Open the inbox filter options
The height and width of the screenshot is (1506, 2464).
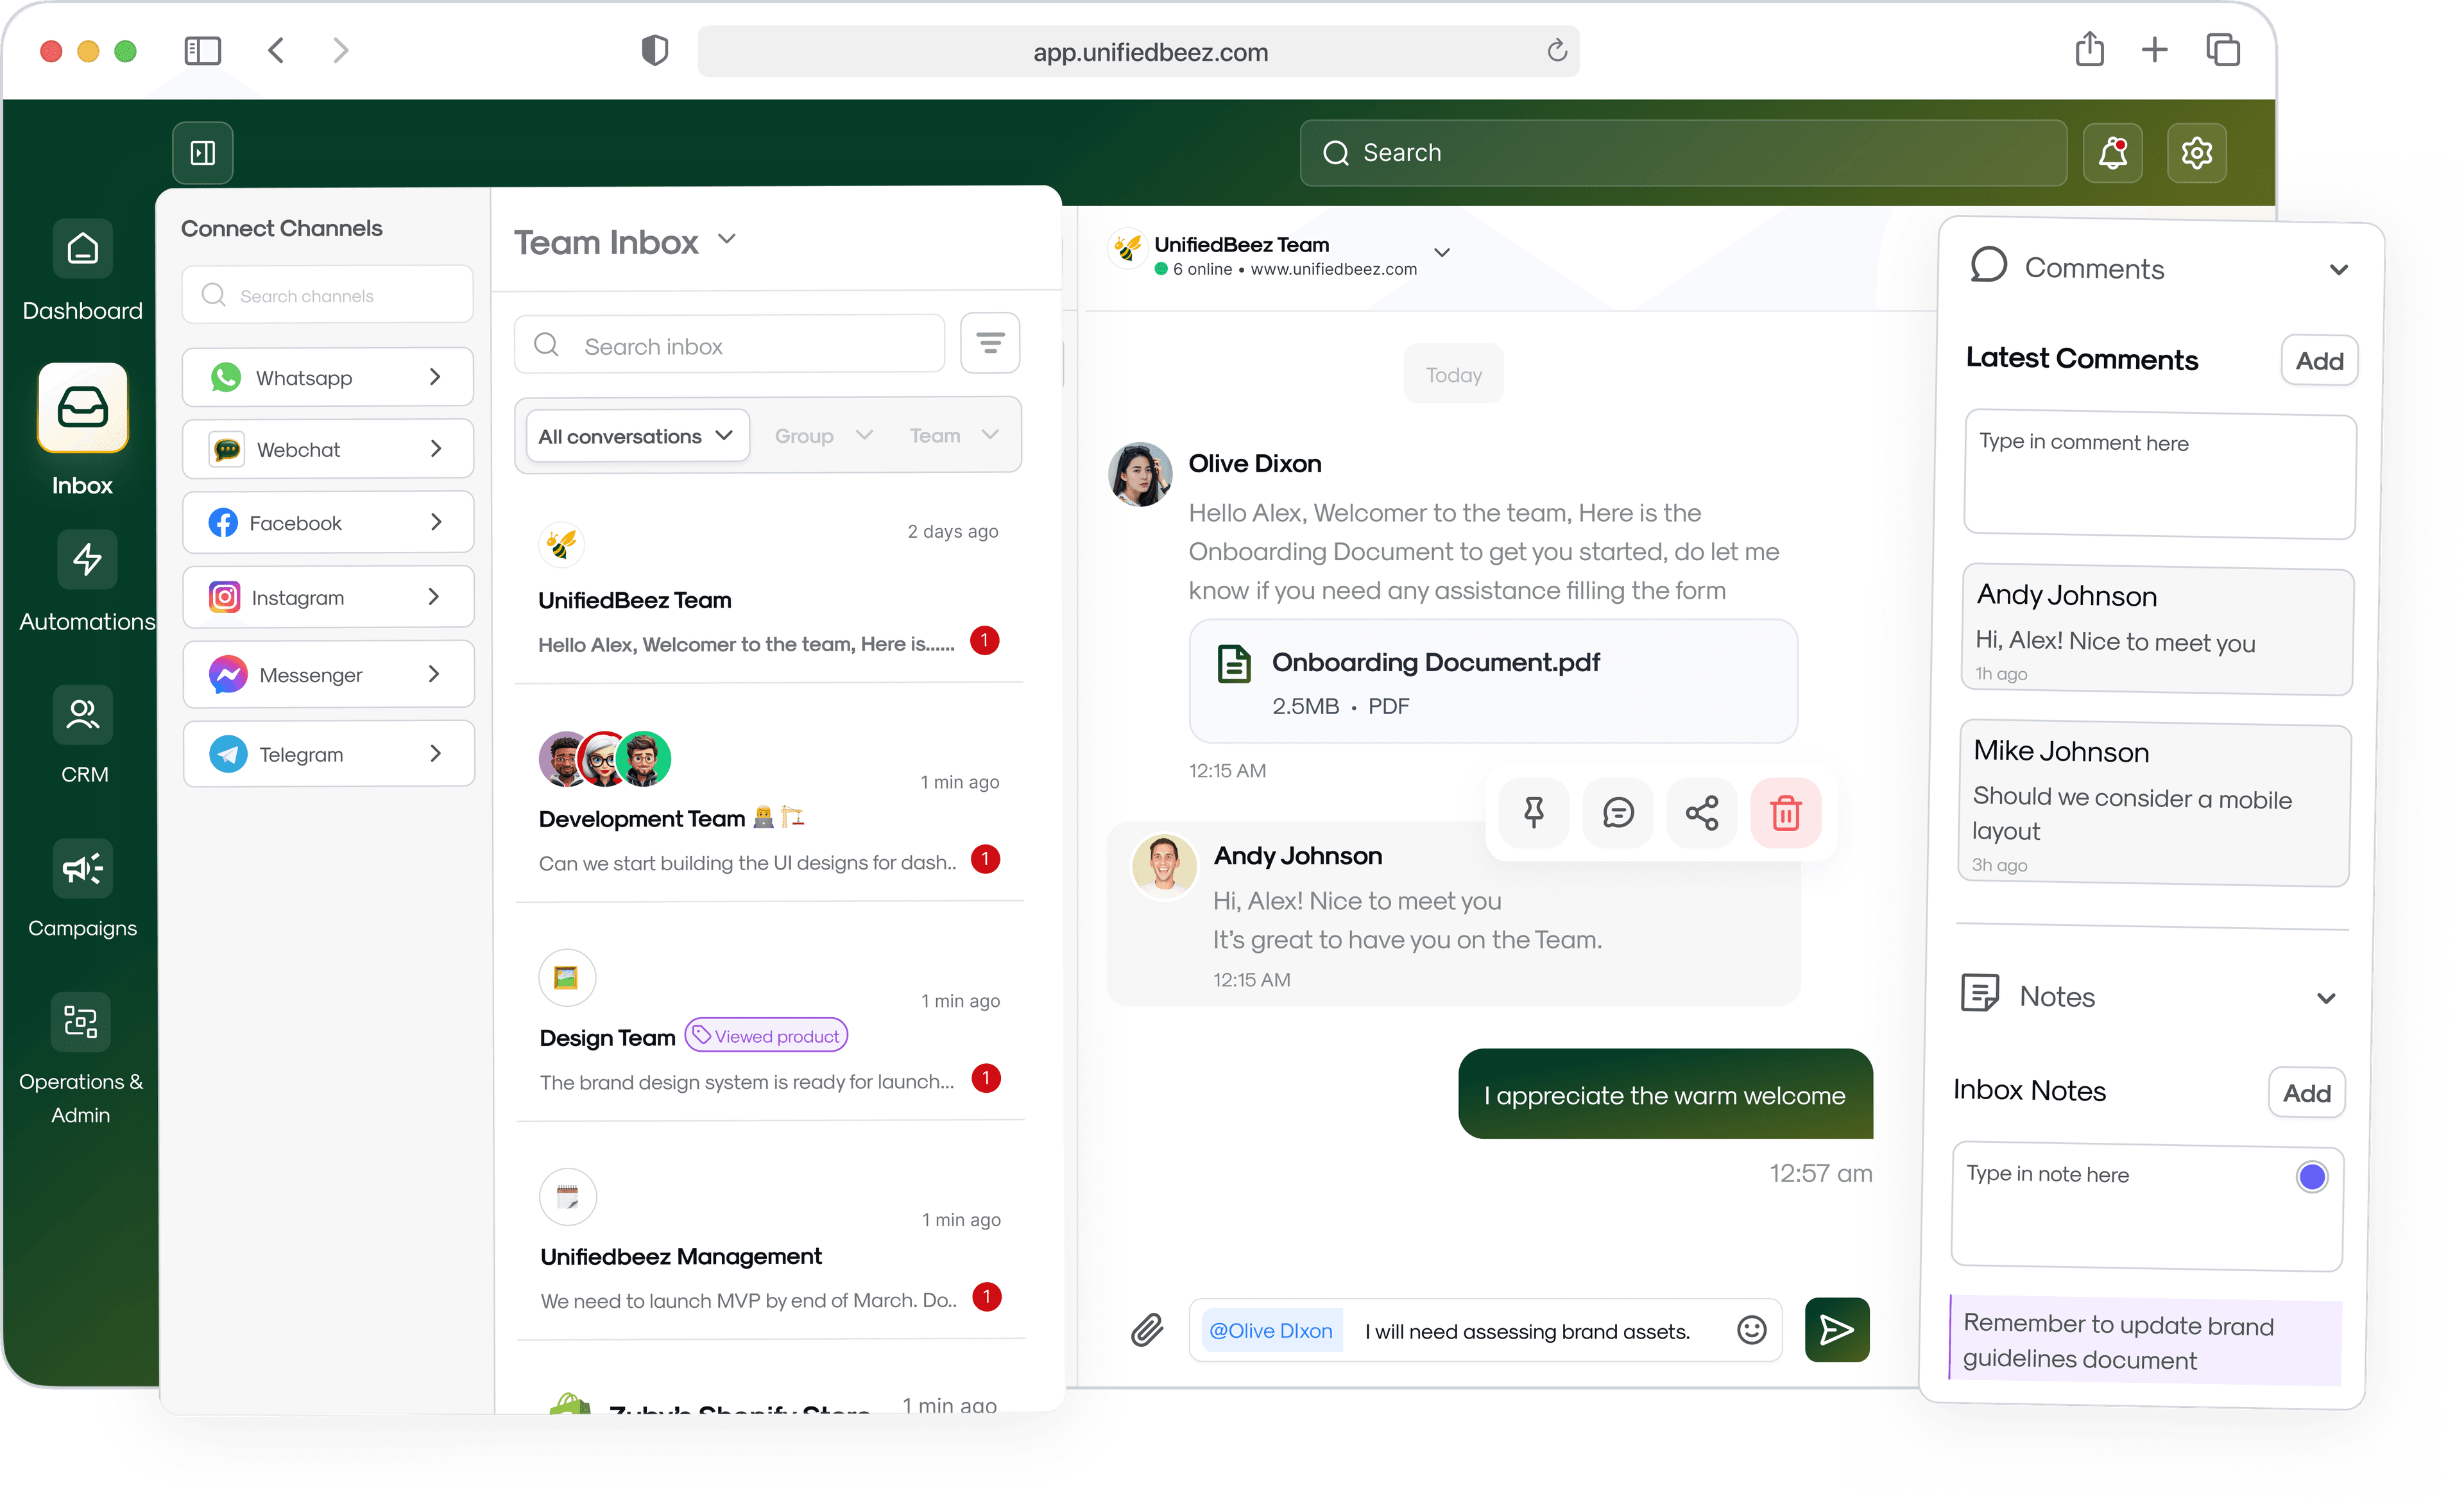click(x=990, y=343)
